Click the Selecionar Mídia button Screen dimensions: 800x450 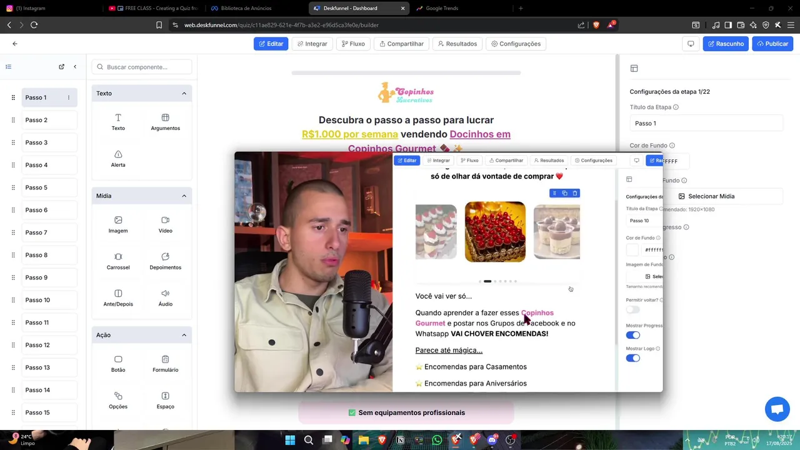[x=706, y=196]
